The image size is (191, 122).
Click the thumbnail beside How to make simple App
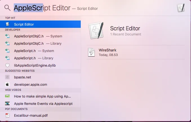(x=7, y=96)
